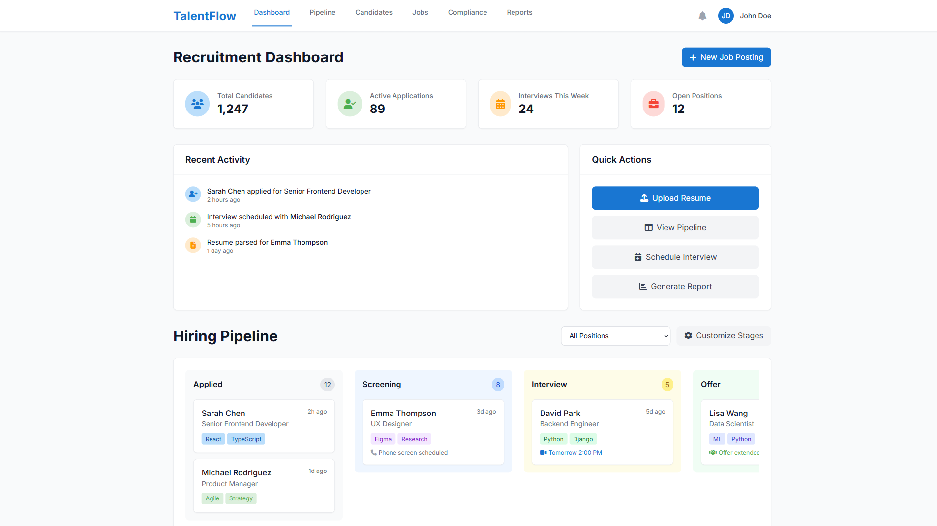Click the Active Applications checkmark icon

[349, 104]
